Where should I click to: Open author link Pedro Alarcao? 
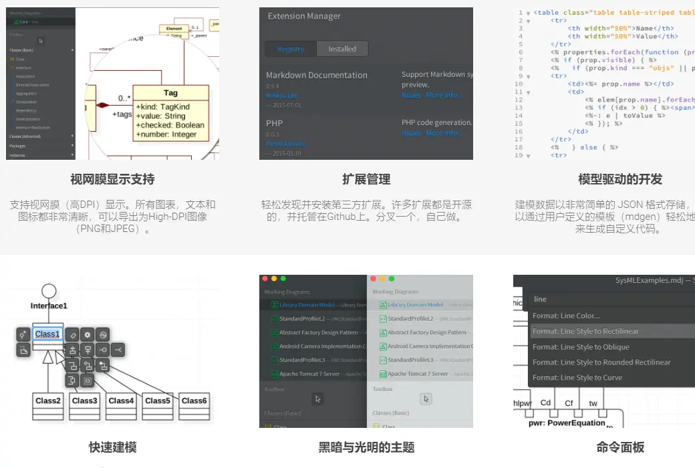click(x=285, y=144)
